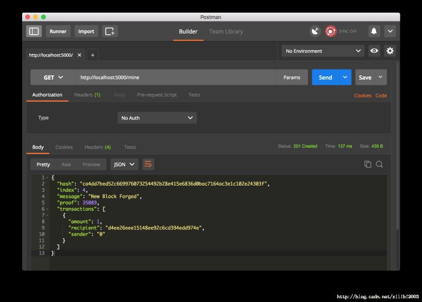Add a new request tab
The width and height of the screenshot is (422, 302).
[93, 55]
